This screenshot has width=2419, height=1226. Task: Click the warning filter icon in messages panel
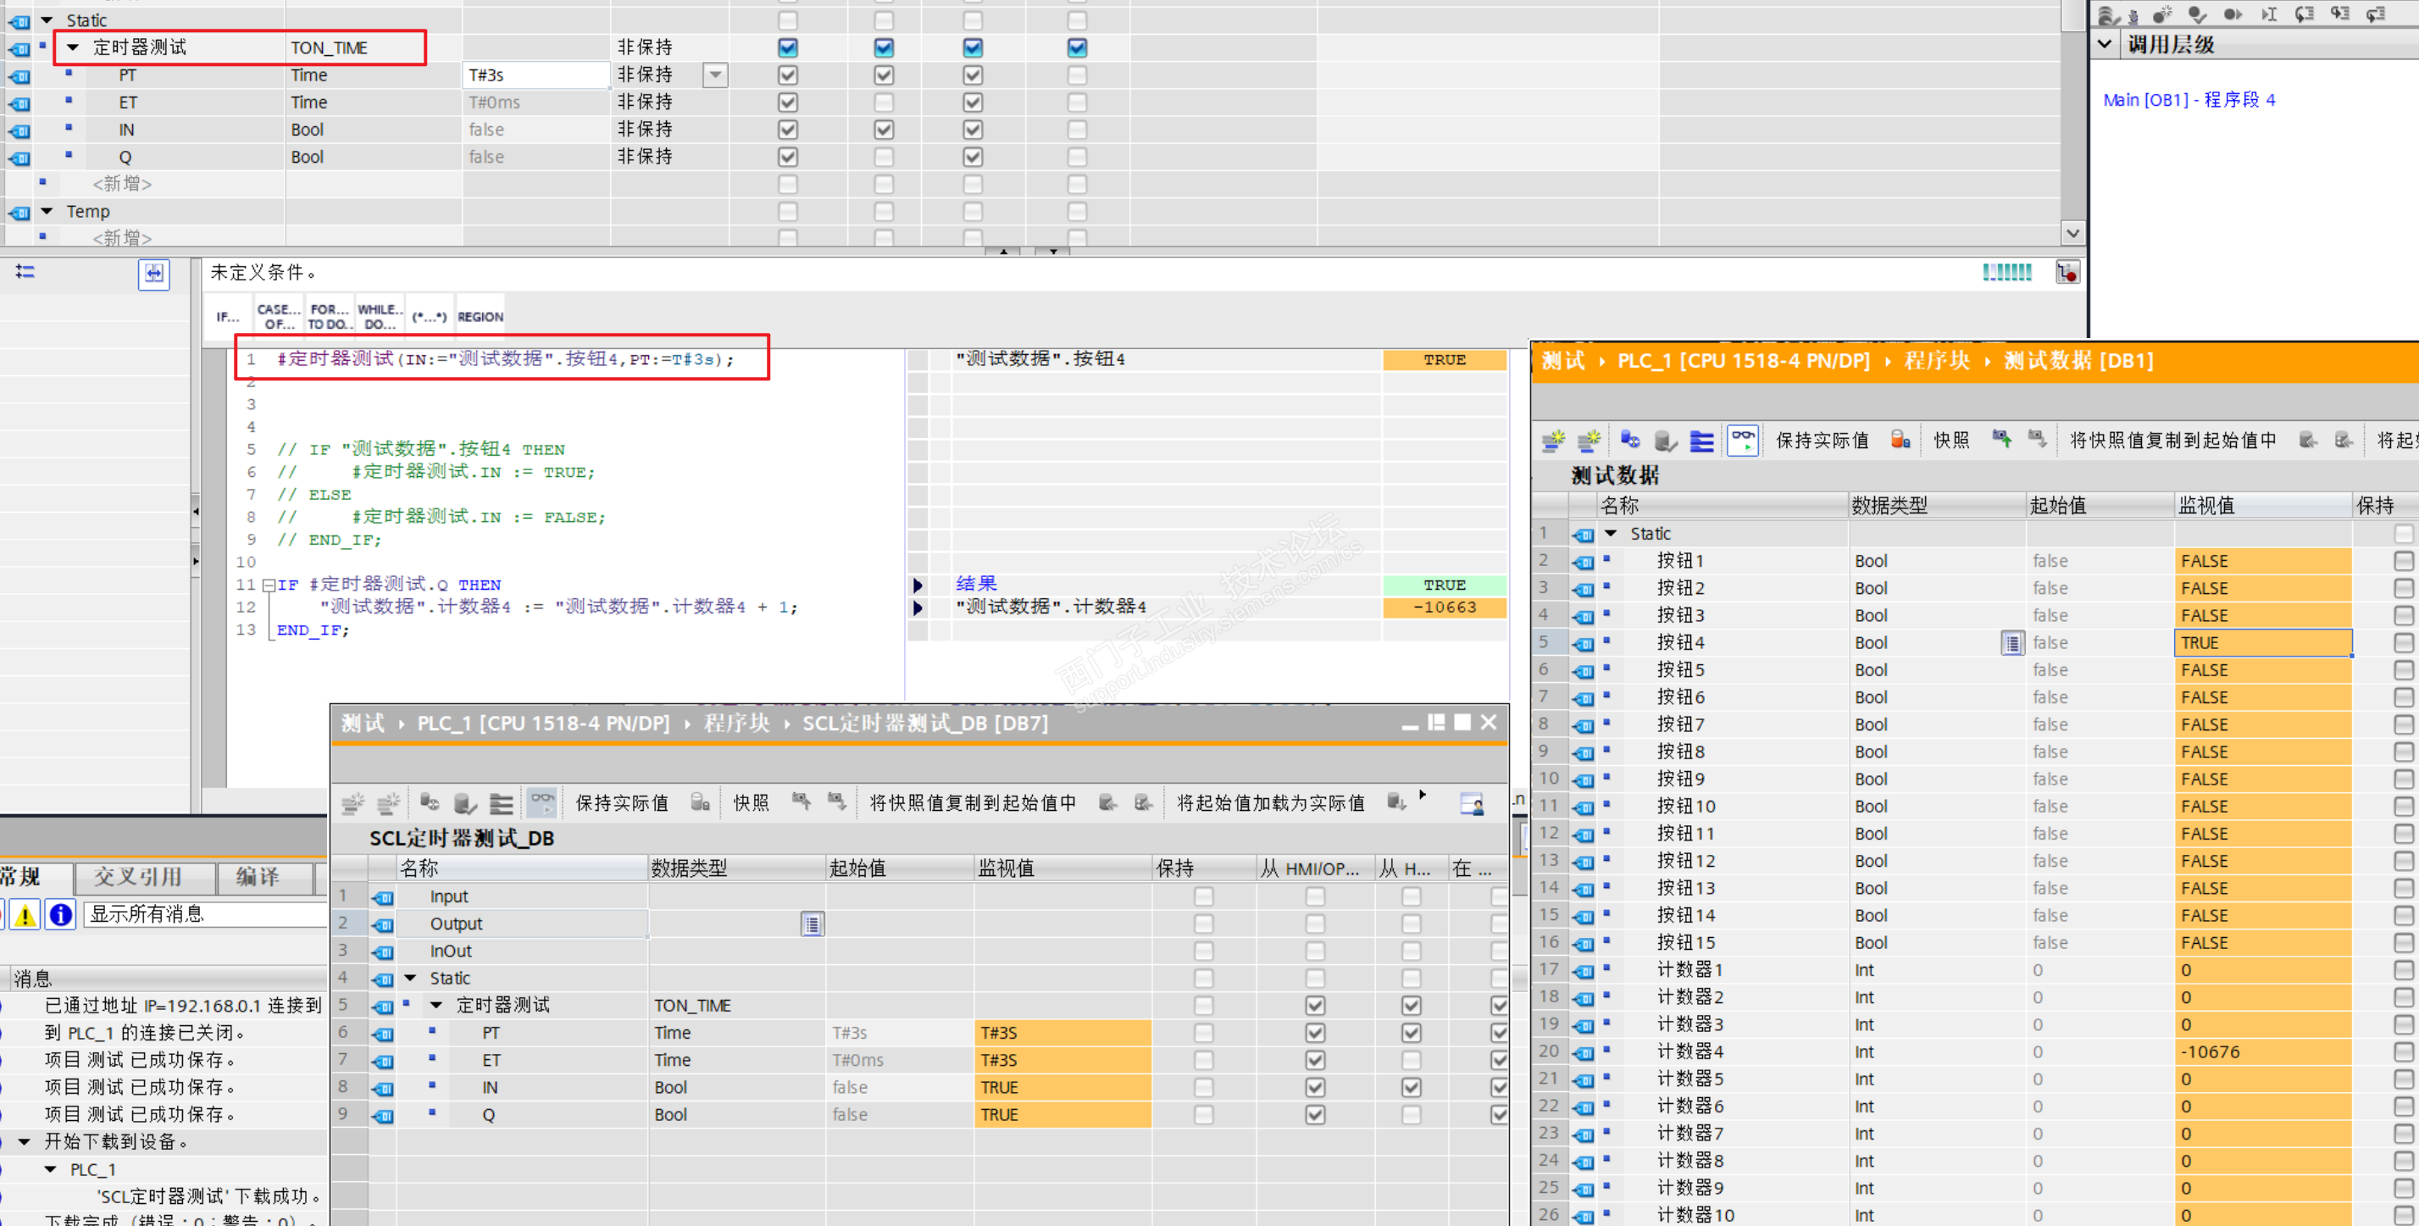click(25, 914)
